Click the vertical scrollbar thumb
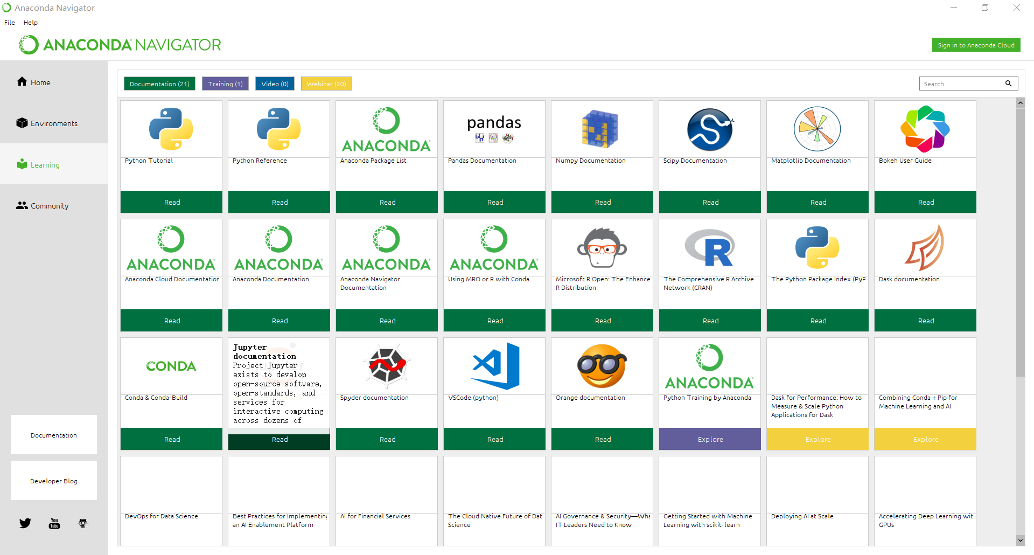The image size is (1034, 555). [x=1021, y=242]
